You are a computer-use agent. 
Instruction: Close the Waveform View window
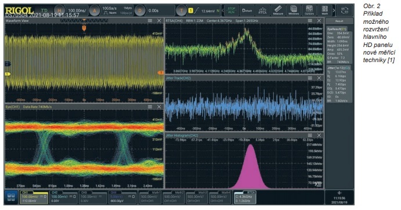click(159, 21)
